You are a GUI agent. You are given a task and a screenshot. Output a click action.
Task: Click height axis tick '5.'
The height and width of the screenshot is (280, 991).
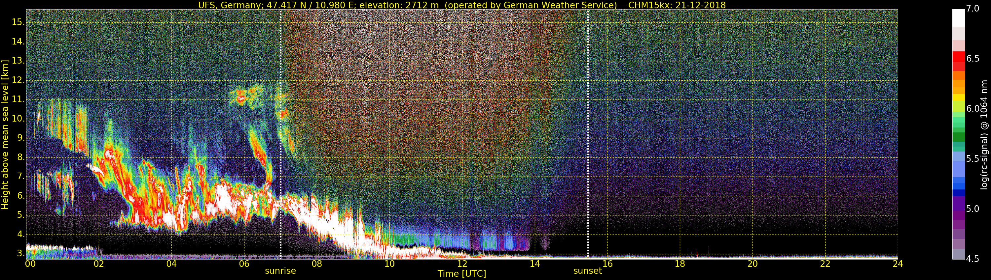tap(21, 215)
